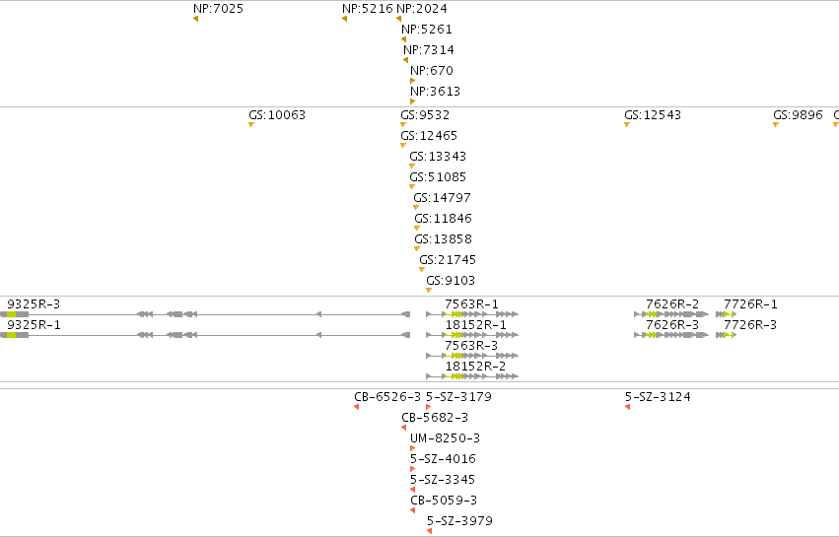The image size is (839, 537).
Task: Select the GS:21745 insertion label
Action: point(448,260)
